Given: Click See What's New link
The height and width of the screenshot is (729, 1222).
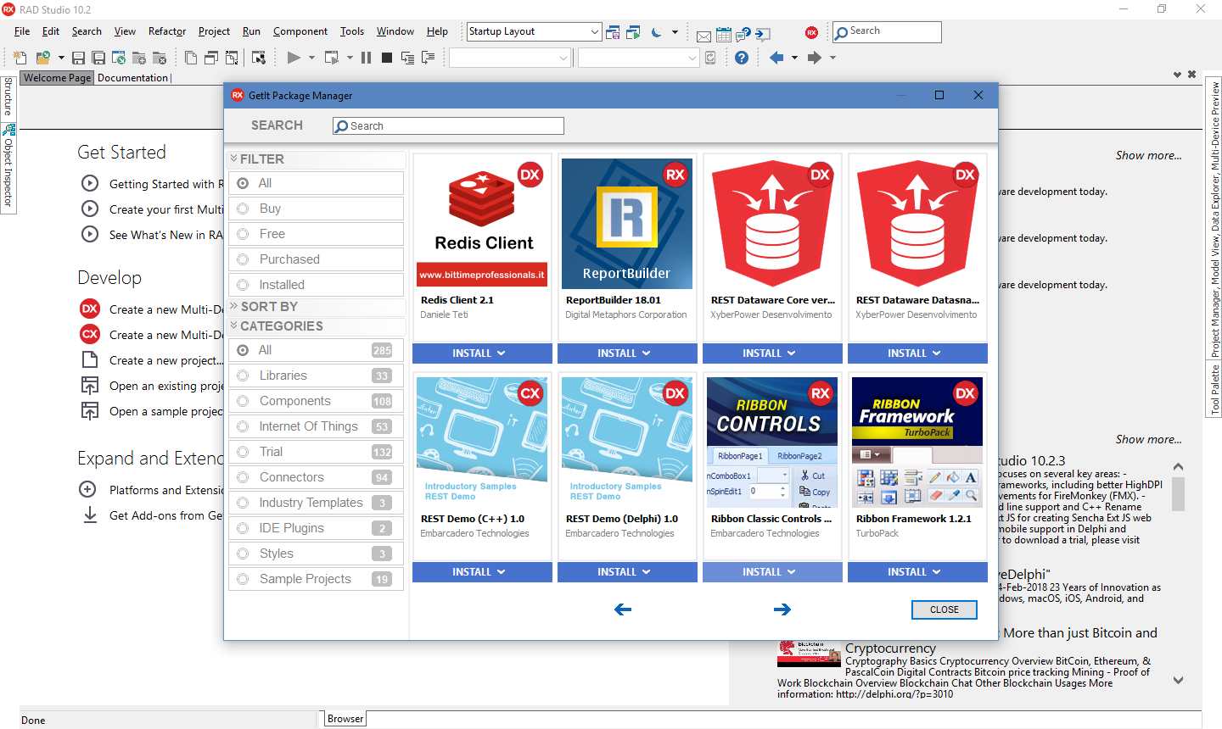Looking at the screenshot, I should point(165,235).
